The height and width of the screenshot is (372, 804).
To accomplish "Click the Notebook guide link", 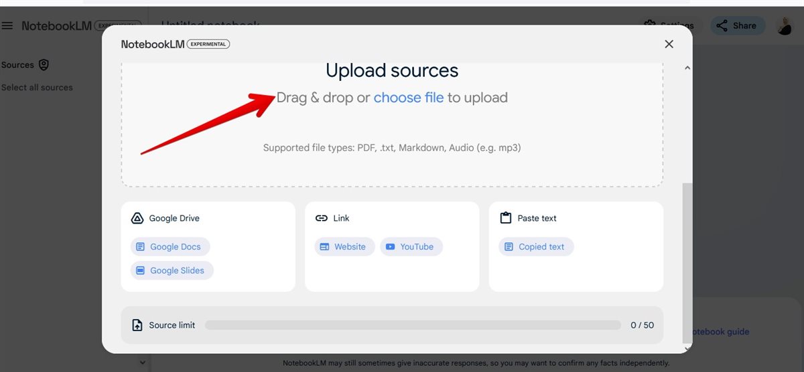I will click(x=720, y=332).
